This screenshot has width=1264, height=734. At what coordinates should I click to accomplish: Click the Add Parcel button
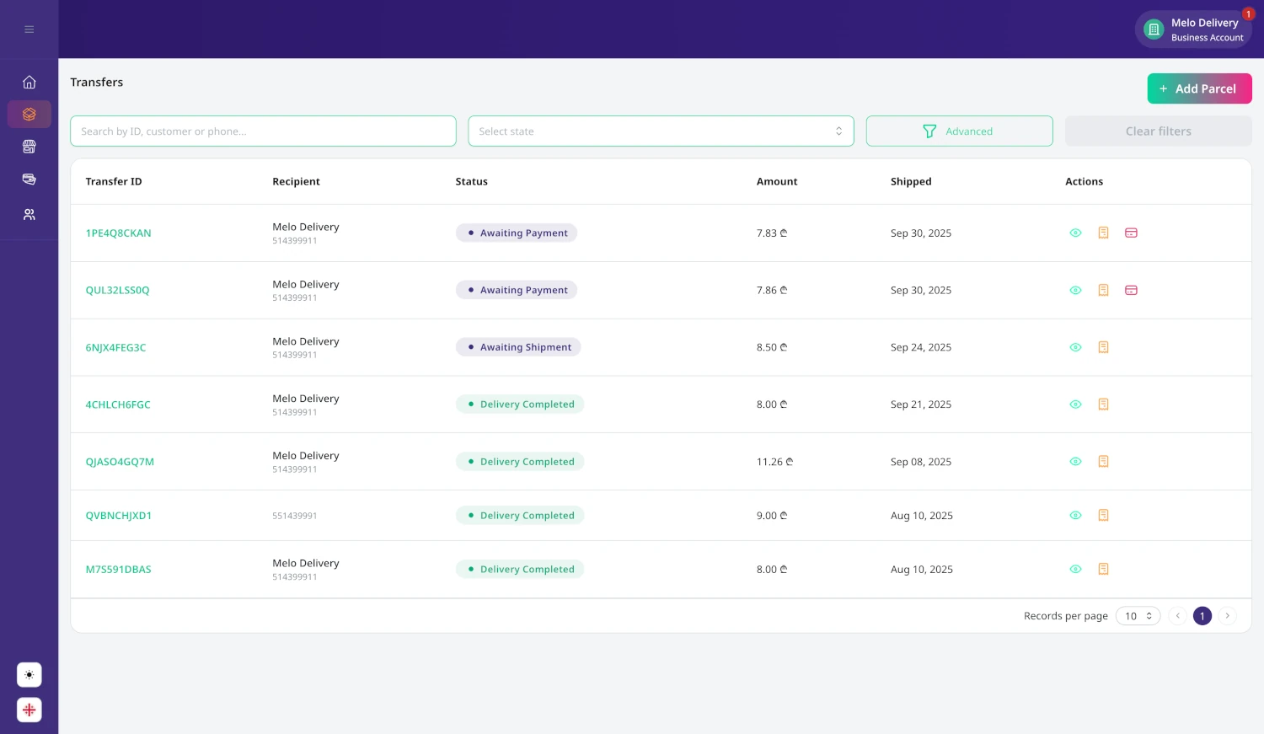(x=1199, y=88)
